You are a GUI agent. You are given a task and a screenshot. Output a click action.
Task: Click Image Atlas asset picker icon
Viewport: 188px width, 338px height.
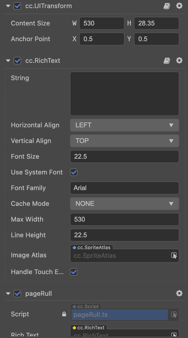[174, 255]
